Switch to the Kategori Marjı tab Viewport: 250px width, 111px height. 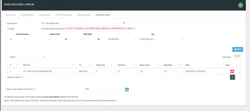(27, 15)
